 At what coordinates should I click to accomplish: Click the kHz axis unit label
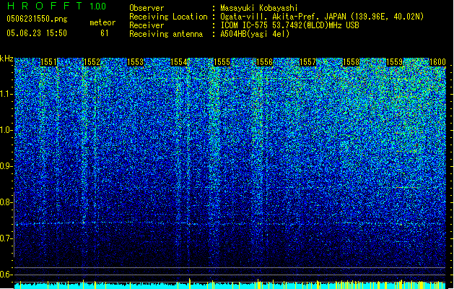tap(6, 59)
